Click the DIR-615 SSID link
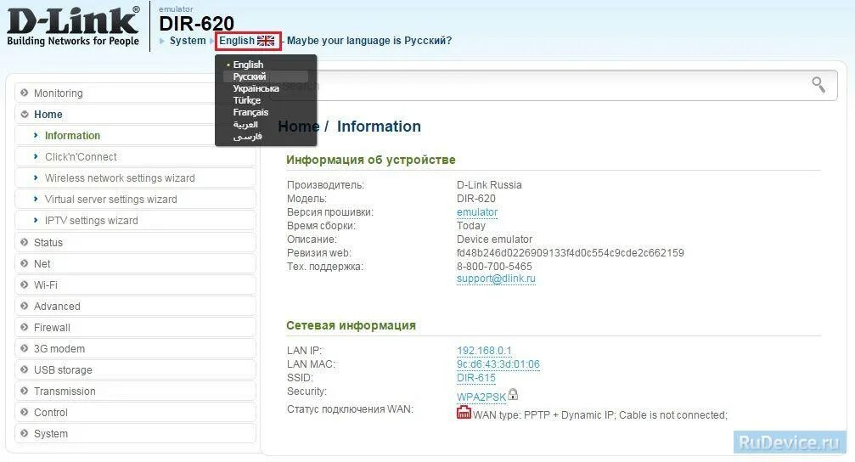Viewport: 855px width, 462px height. [x=476, y=378]
